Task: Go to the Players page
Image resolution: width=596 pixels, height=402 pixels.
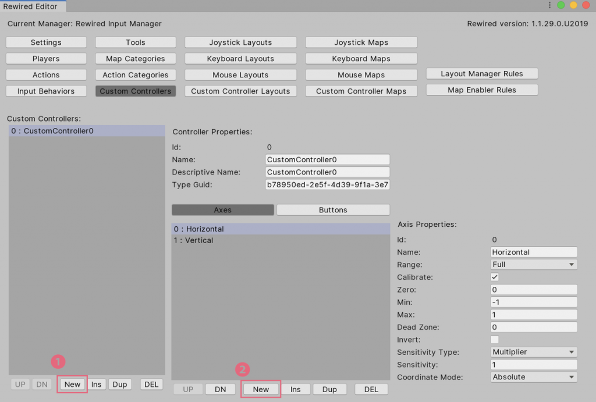Action: pos(46,59)
